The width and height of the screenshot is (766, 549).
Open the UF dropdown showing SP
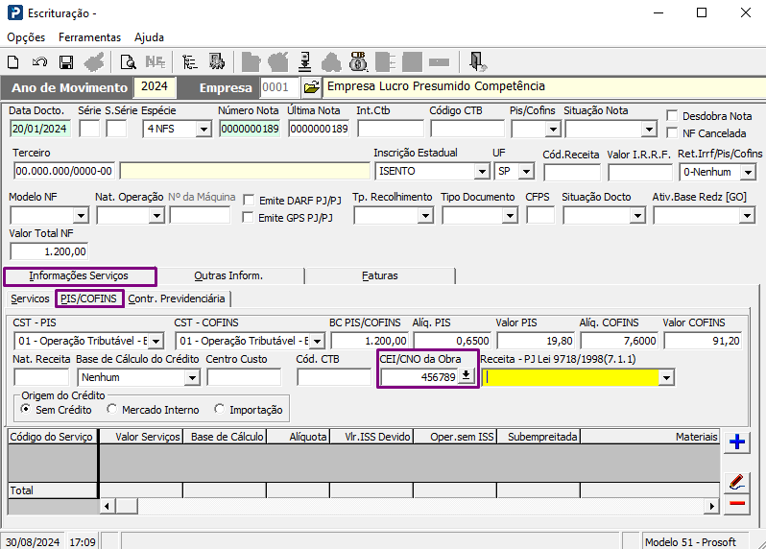526,172
